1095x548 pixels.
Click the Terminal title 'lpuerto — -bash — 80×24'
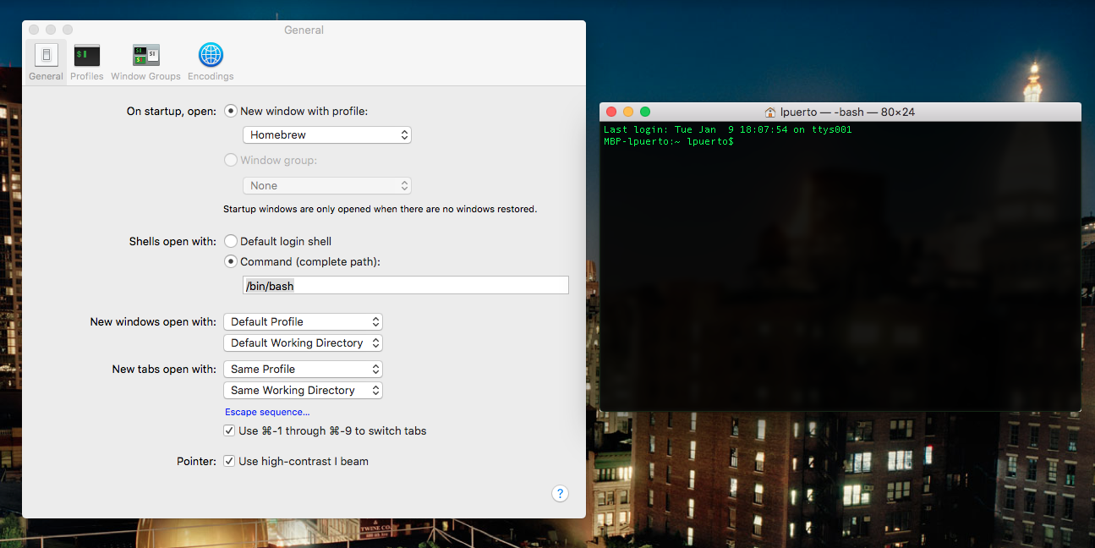tap(847, 112)
